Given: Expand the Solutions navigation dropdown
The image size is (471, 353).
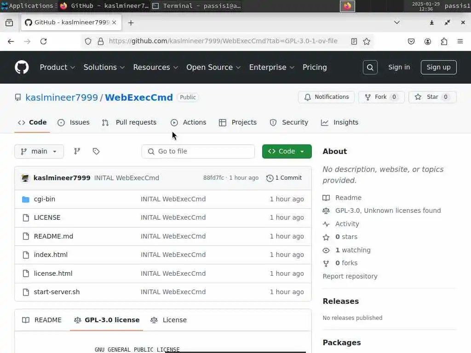Looking at the screenshot, I should tap(104, 67).
